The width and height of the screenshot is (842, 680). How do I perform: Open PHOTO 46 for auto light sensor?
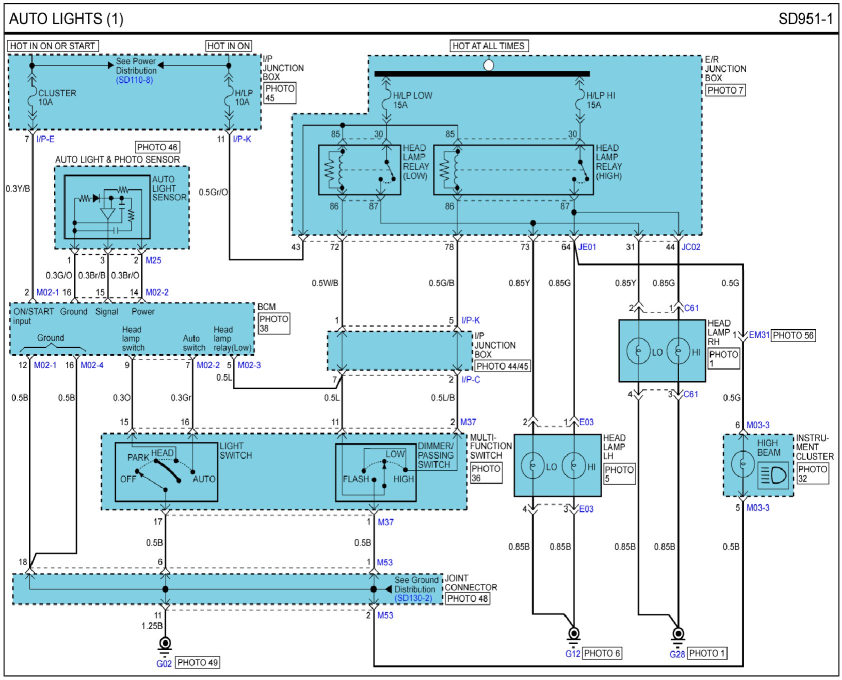click(x=157, y=147)
